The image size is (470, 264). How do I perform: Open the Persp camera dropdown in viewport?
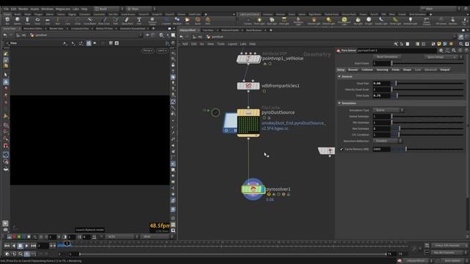pos(148,51)
